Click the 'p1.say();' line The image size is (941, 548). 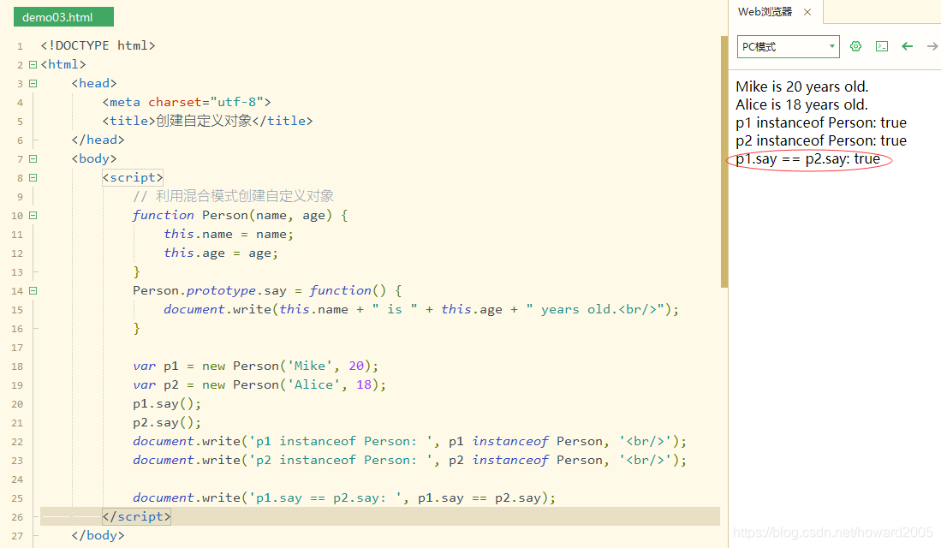point(167,404)
